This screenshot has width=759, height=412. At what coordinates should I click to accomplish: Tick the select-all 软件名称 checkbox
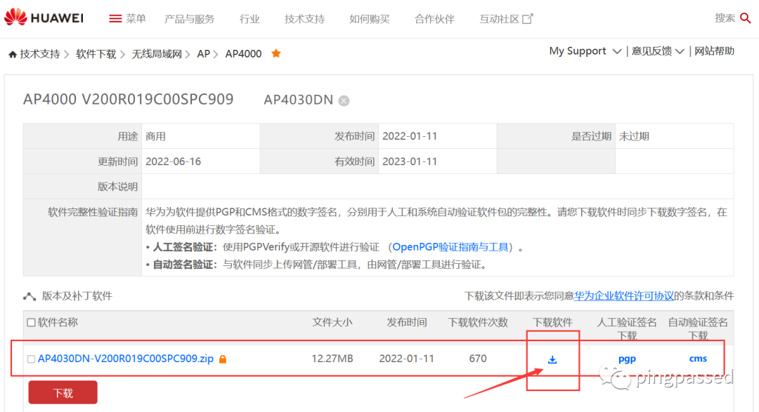(x=31, y=322)
